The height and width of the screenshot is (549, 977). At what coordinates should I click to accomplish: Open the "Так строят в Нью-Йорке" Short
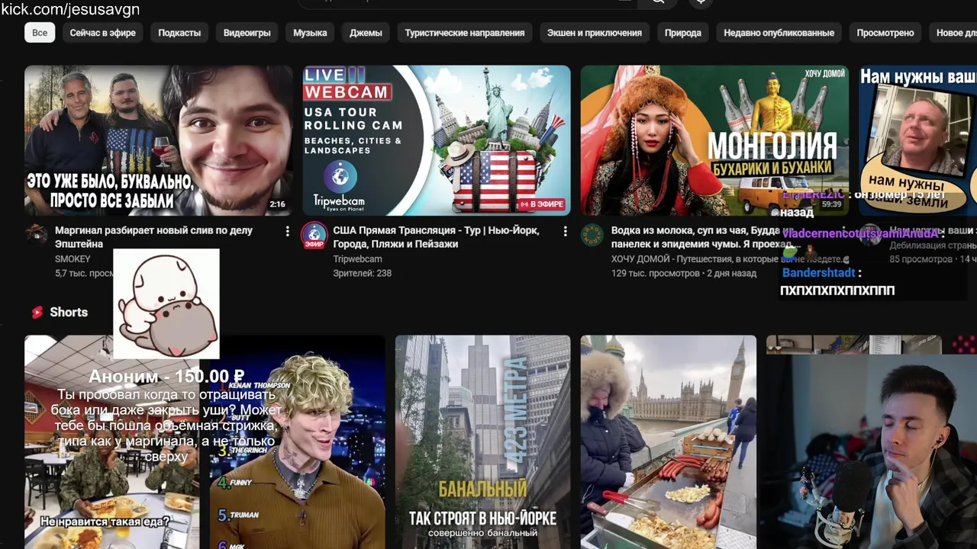click(x=482, y=442)
